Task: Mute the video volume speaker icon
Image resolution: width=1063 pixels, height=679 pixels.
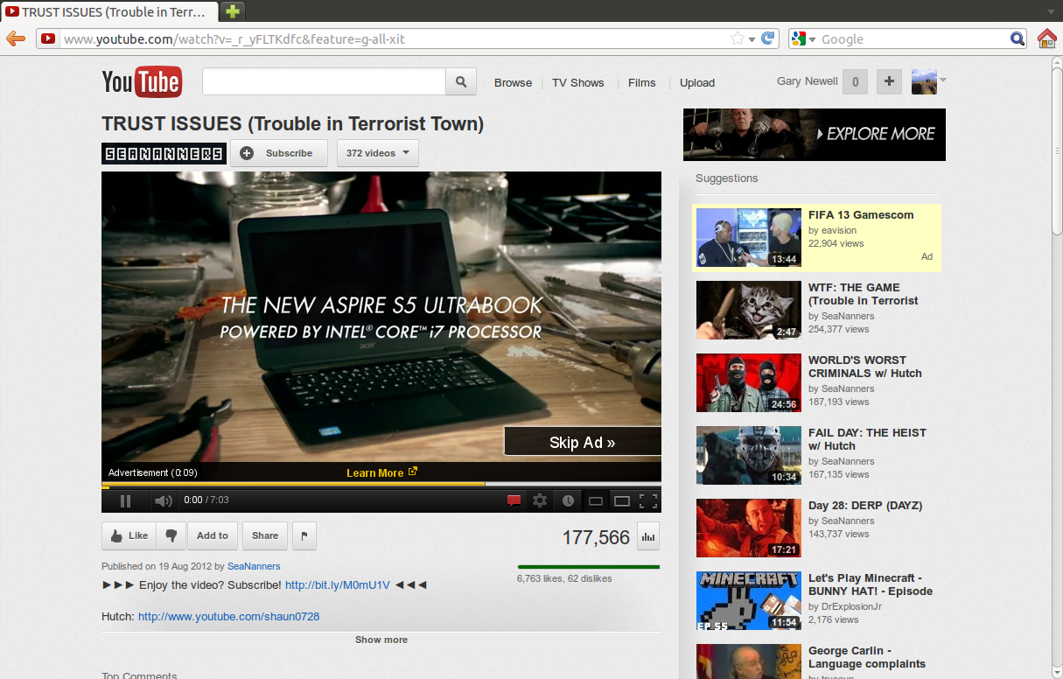Action: [x=163, y=500]
